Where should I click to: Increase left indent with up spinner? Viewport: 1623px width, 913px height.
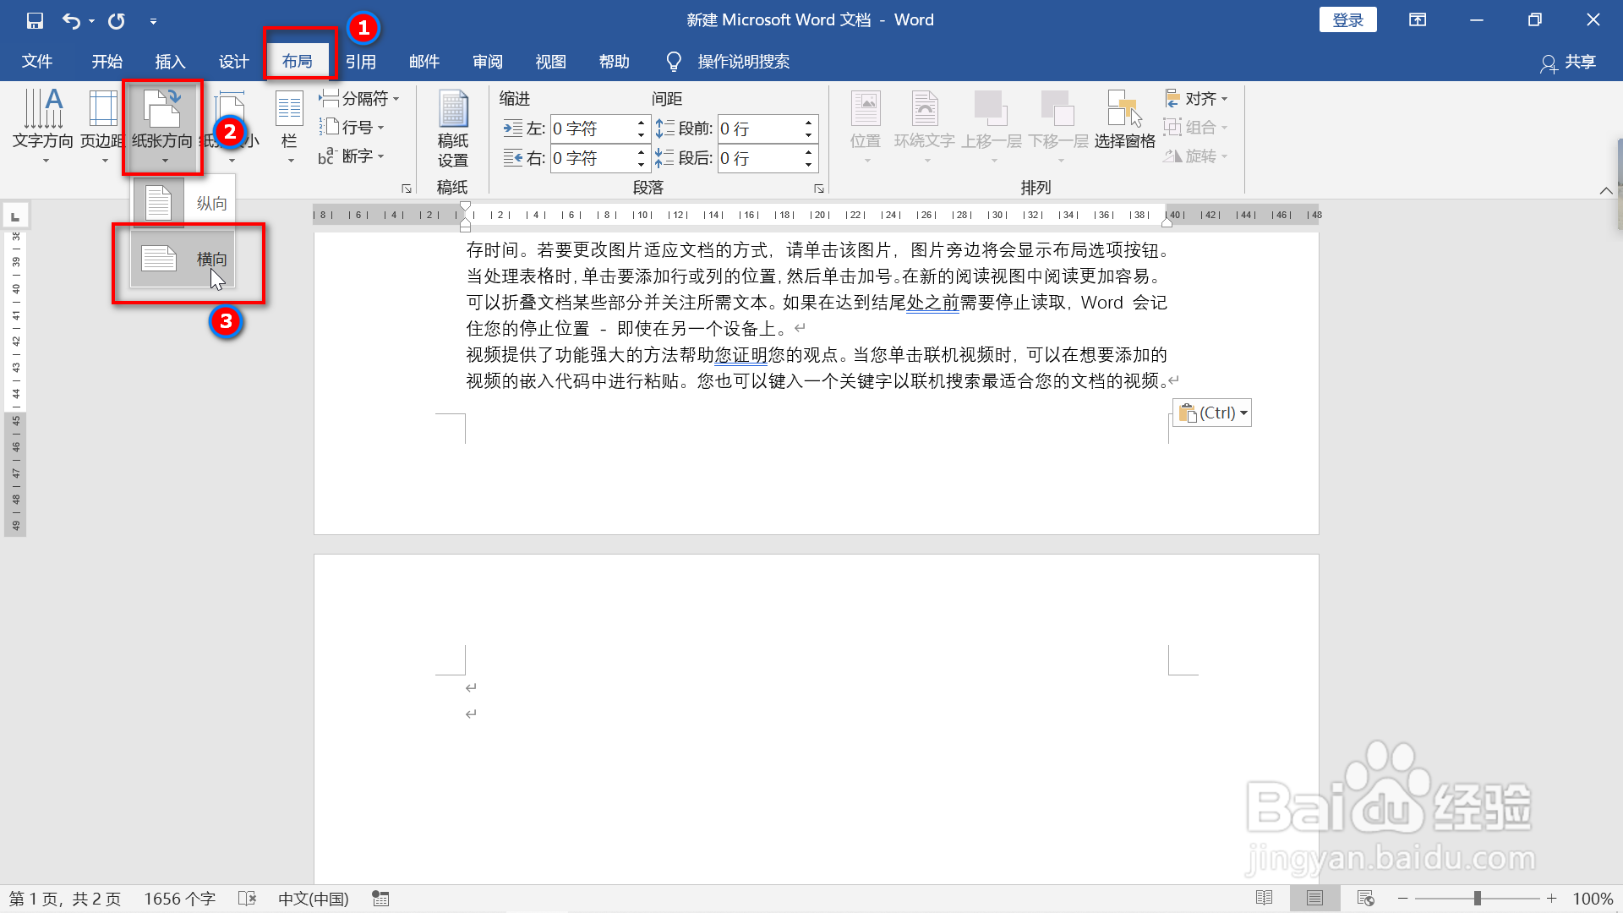[x=641, y=123]
